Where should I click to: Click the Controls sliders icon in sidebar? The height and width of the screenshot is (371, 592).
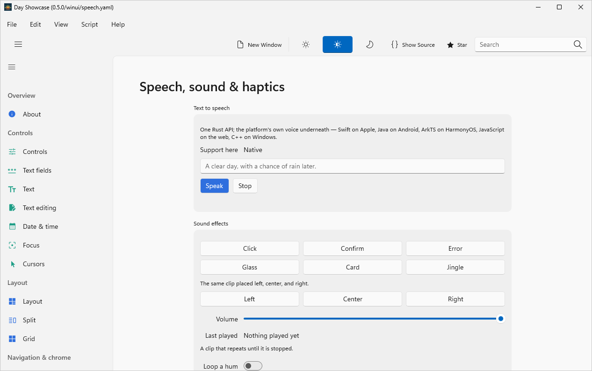click(12, 152)
